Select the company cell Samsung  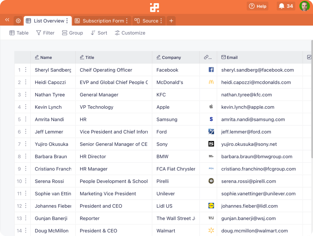click(176, 119)
